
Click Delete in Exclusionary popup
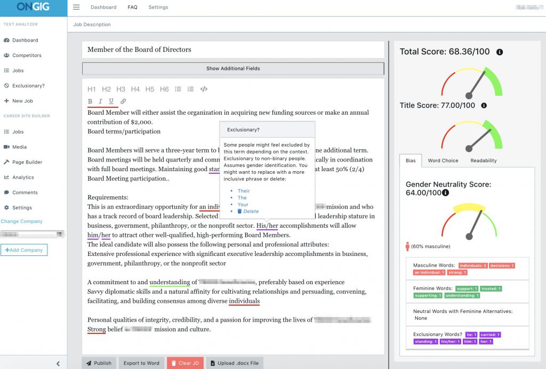248,212
